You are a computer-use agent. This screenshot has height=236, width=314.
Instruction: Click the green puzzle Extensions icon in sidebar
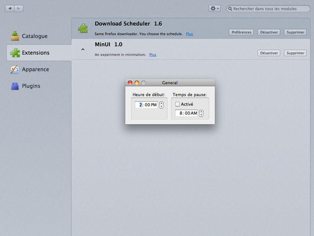15,53
